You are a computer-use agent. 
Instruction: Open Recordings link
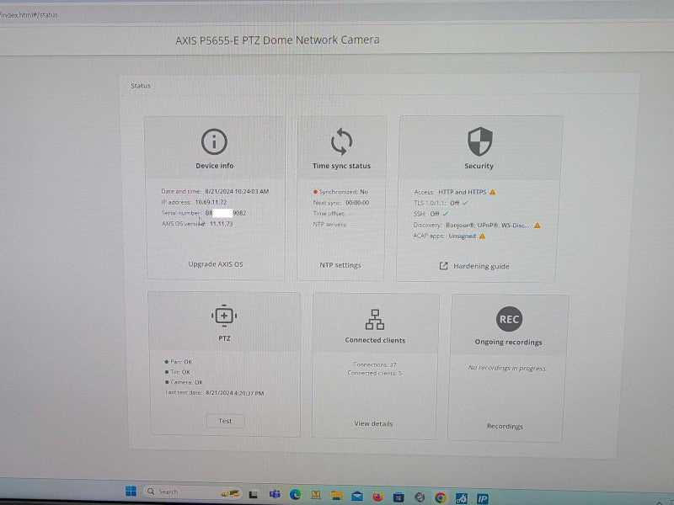505,426
